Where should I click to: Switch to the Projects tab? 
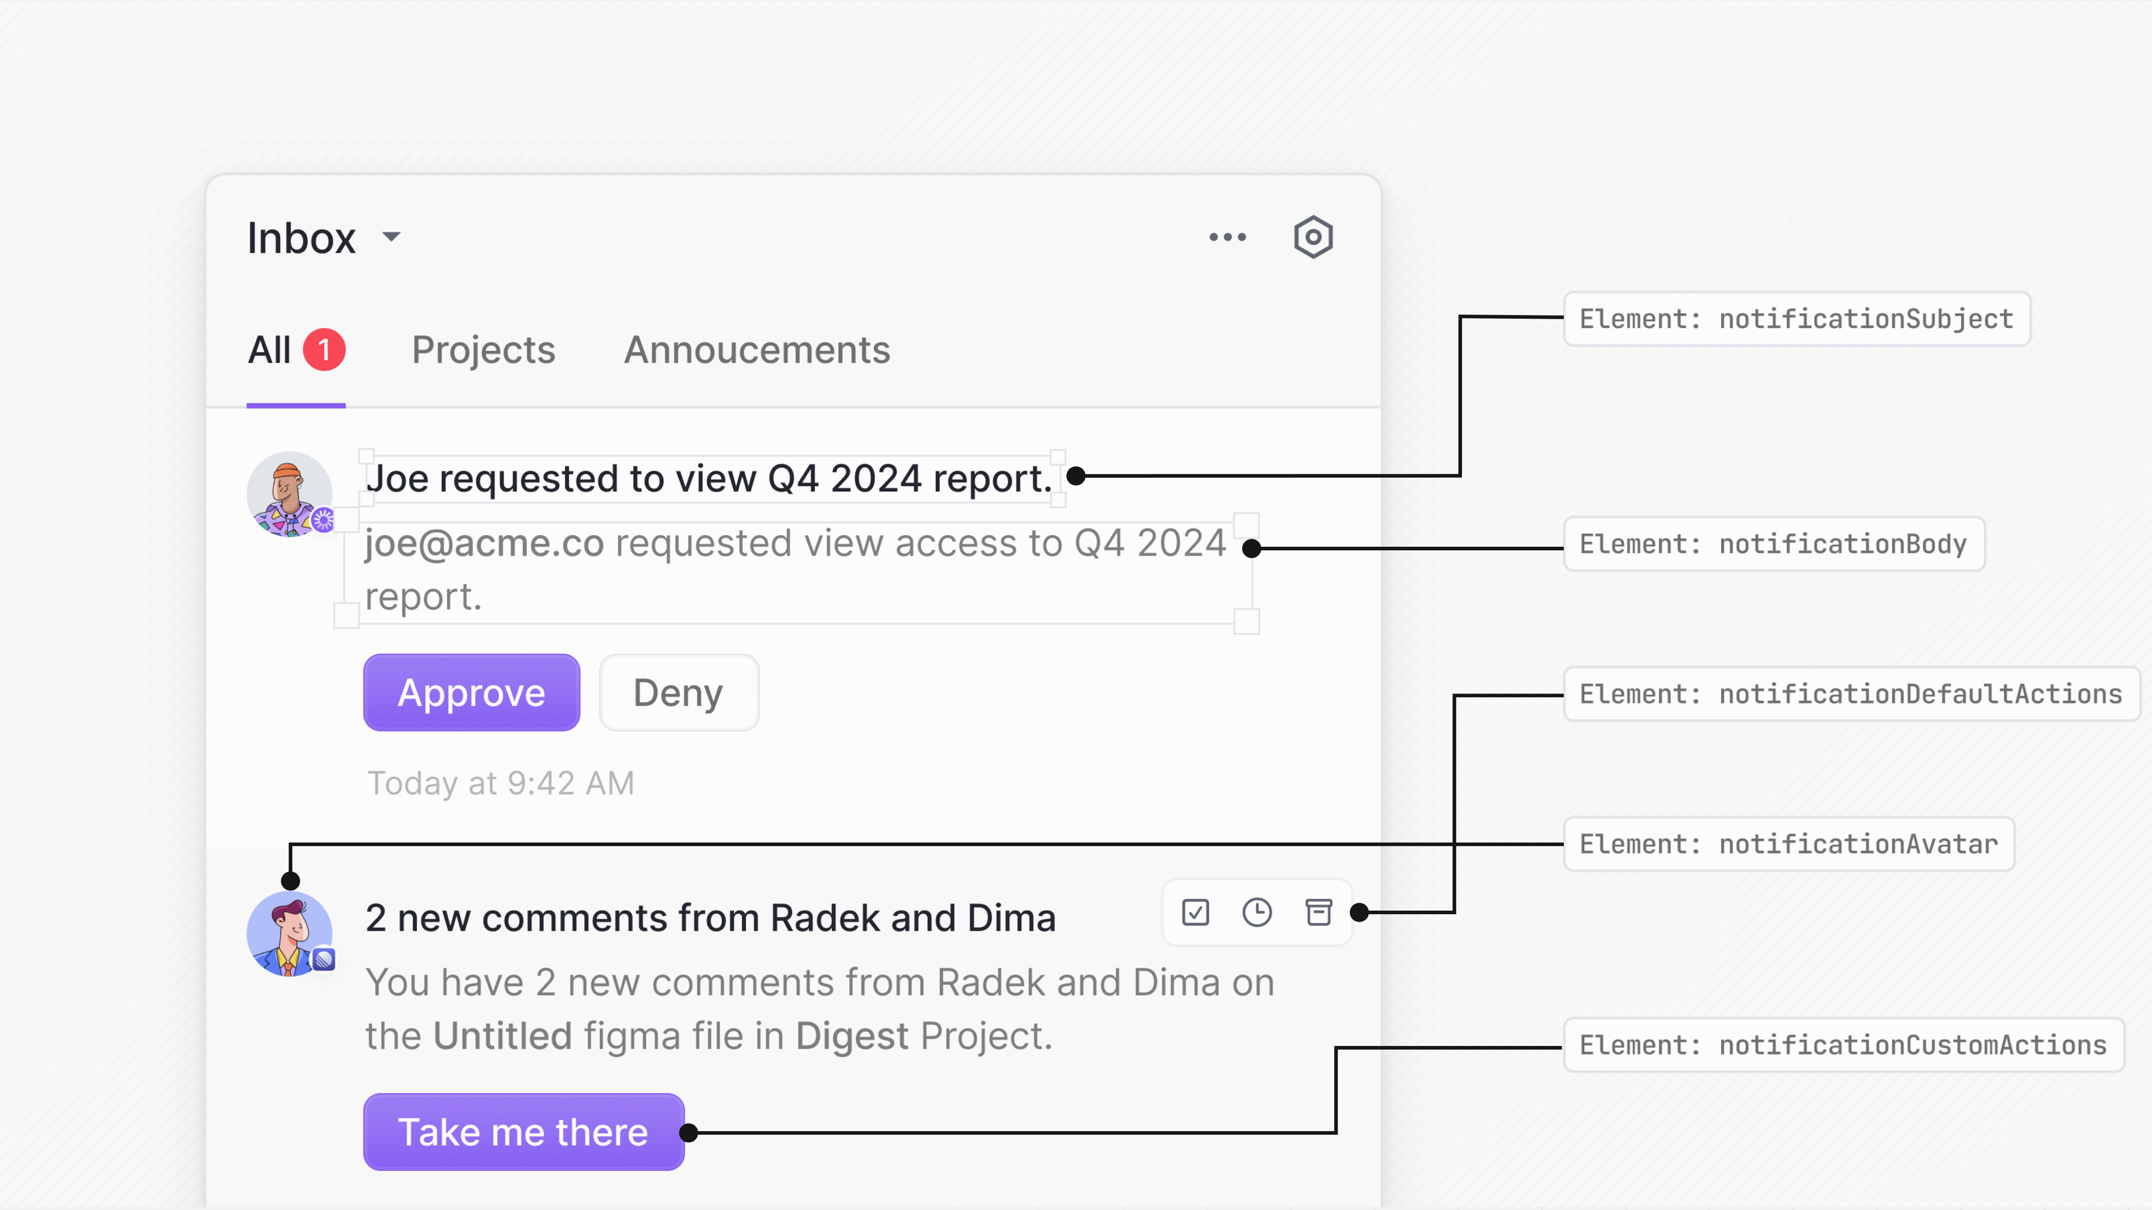(483, 350)
